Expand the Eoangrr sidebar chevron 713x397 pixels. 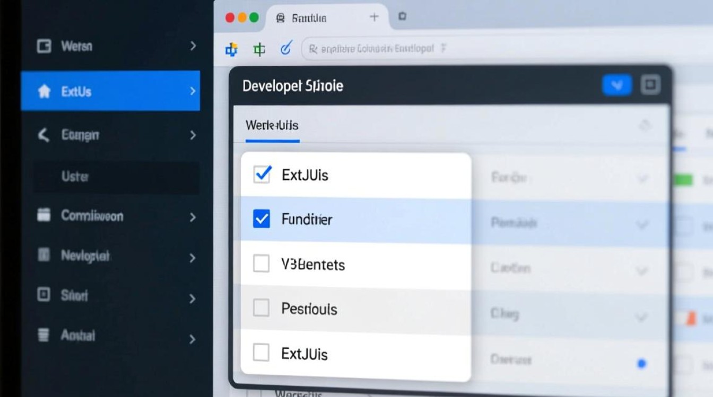[x=193, y=136]
